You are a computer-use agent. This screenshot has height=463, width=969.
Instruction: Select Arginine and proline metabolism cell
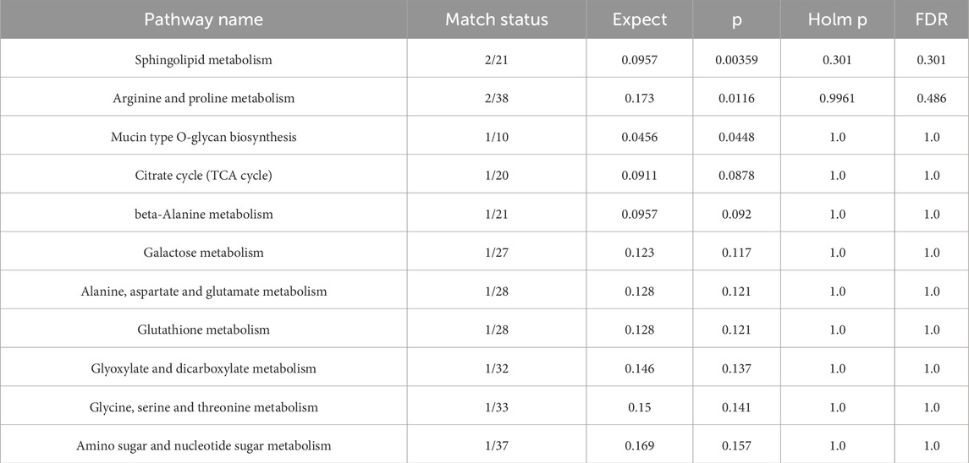(203, 98)
